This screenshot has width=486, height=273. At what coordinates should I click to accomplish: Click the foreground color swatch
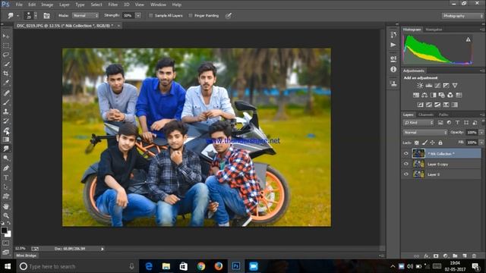point(4,231)
